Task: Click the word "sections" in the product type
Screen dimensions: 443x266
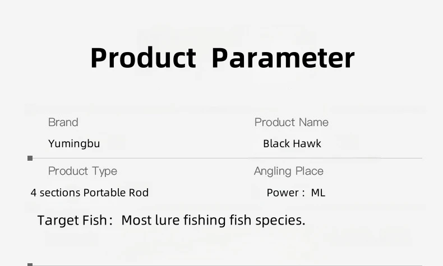Action: tap(59, 193)
